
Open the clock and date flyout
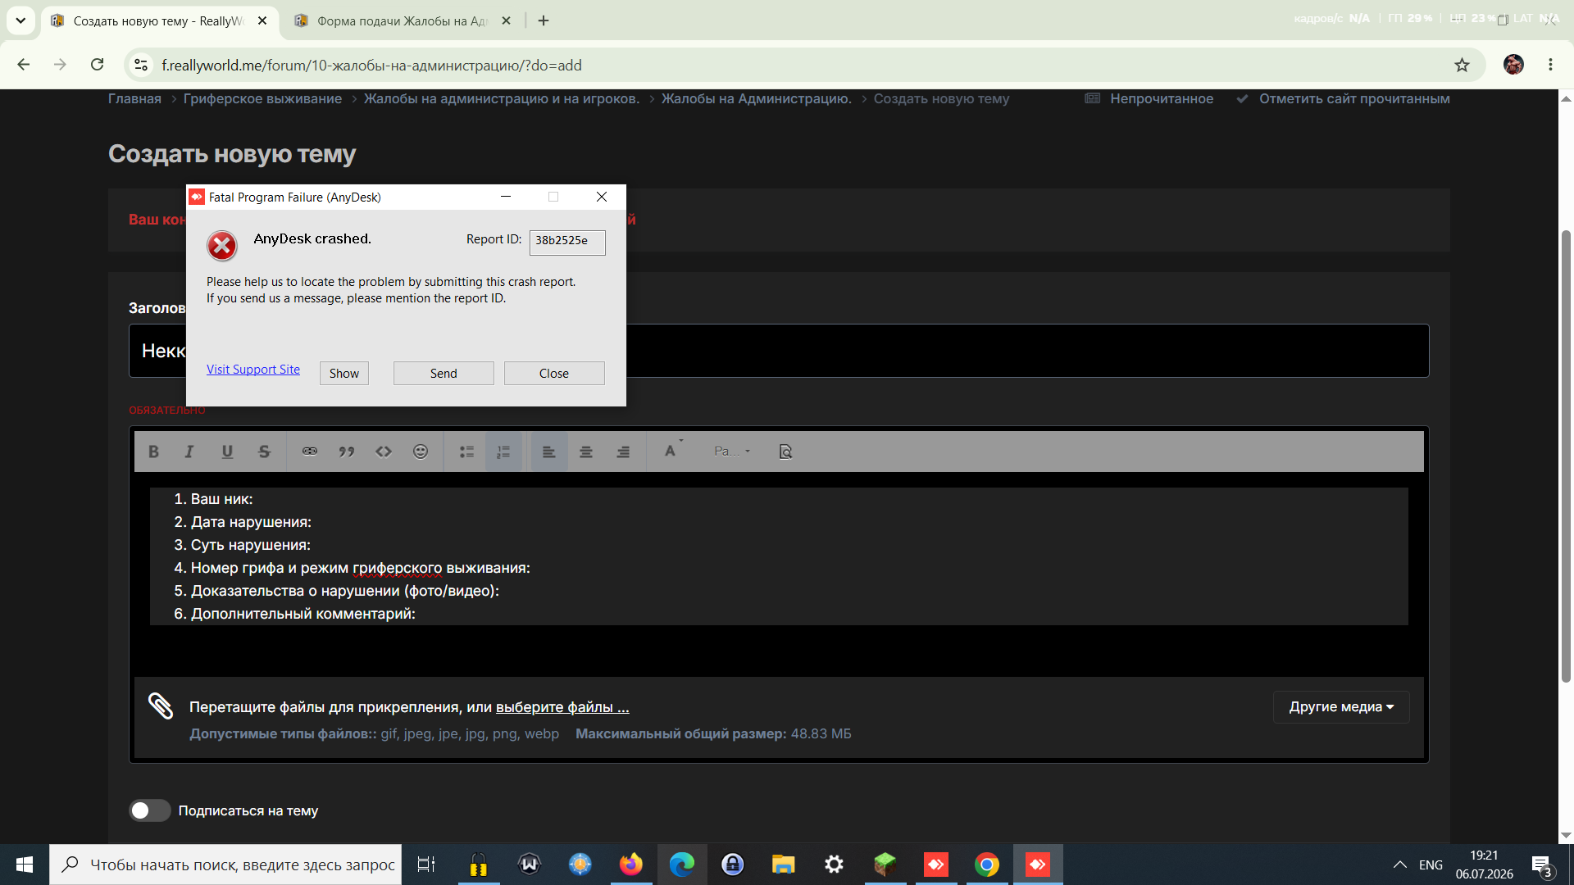tap(1485, 865)
